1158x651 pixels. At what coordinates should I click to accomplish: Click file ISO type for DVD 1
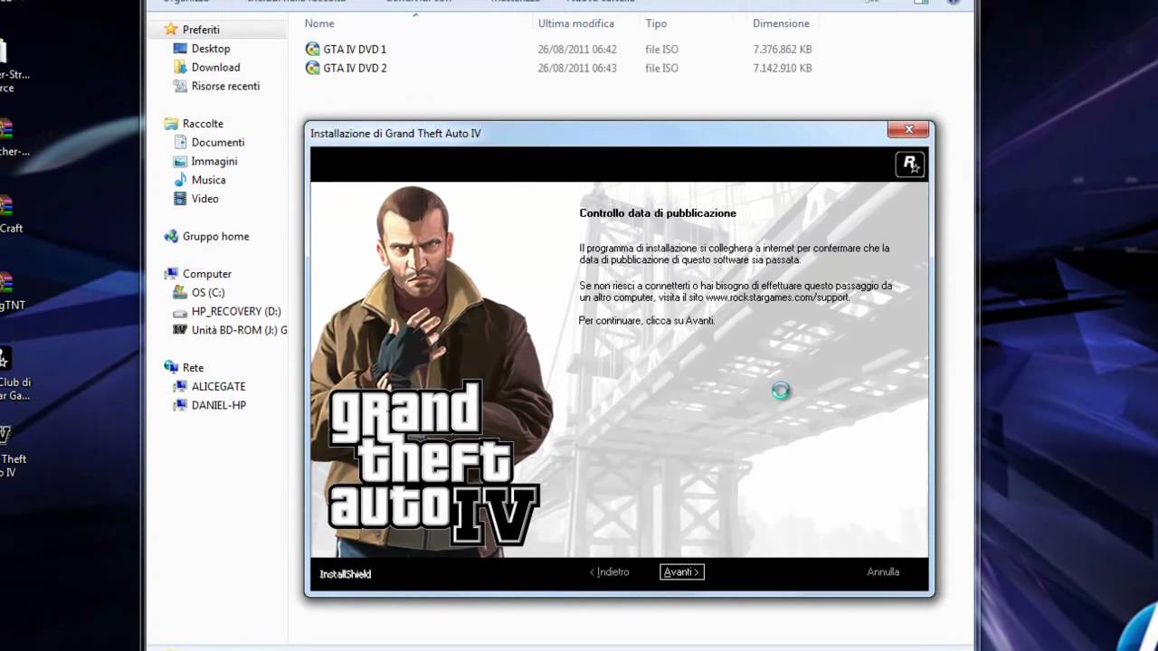click(661, 49)
